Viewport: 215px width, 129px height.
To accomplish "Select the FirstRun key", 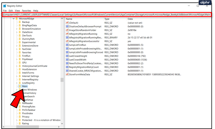I will point(26,56).
